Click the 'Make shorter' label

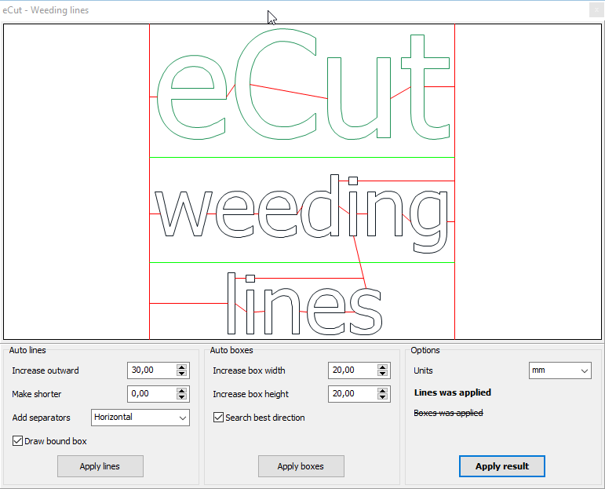click(37, 394)
